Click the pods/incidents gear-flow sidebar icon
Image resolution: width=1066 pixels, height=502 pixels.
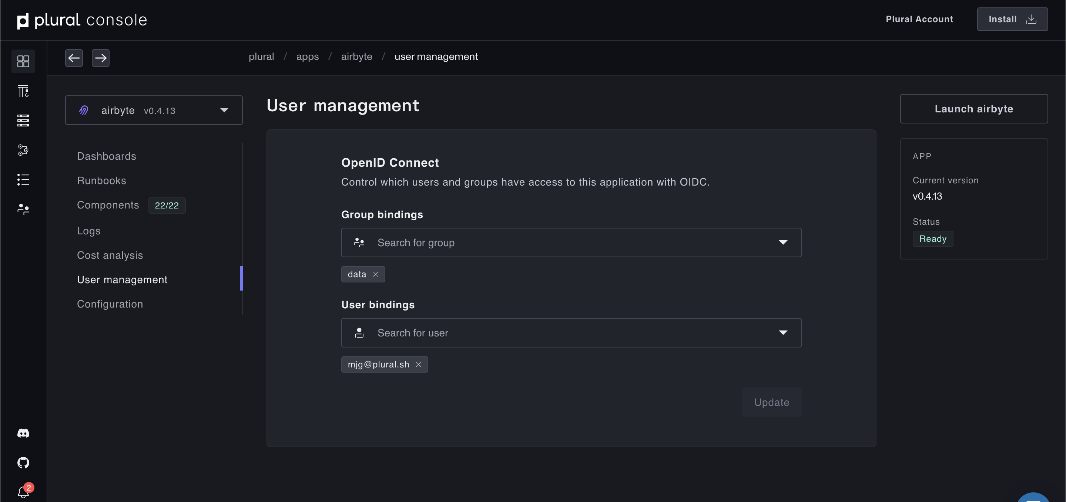(x=23, y=150)
